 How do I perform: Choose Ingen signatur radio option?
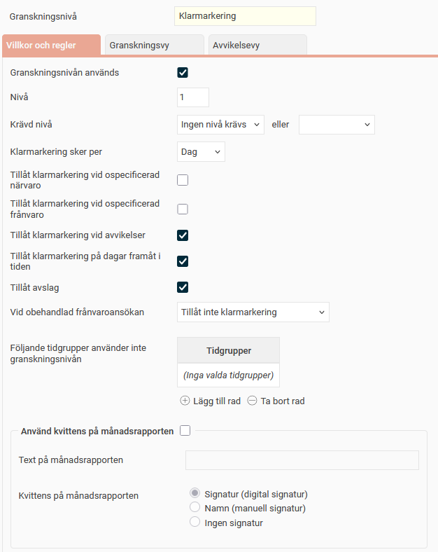coord(195,522)
